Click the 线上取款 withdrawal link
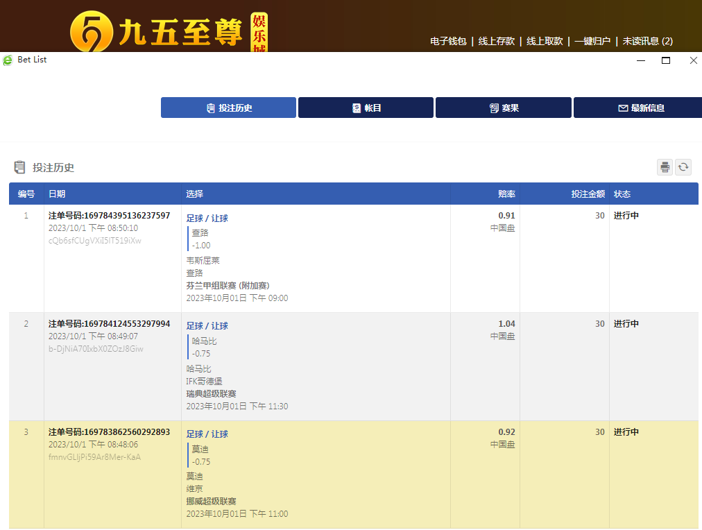 545,41
